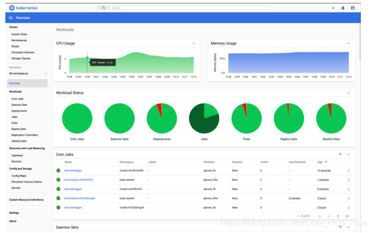This screenshot has width=373, height=233.
Task: Click the Daemon Sets pie chart
Action: click(x=119, y=118)
